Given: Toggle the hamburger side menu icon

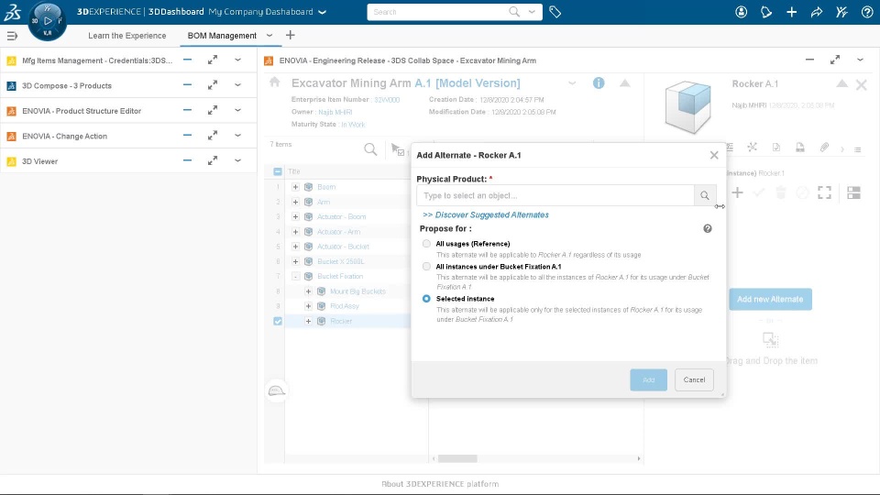Looking at the screenshot, I should coord(12,36).
